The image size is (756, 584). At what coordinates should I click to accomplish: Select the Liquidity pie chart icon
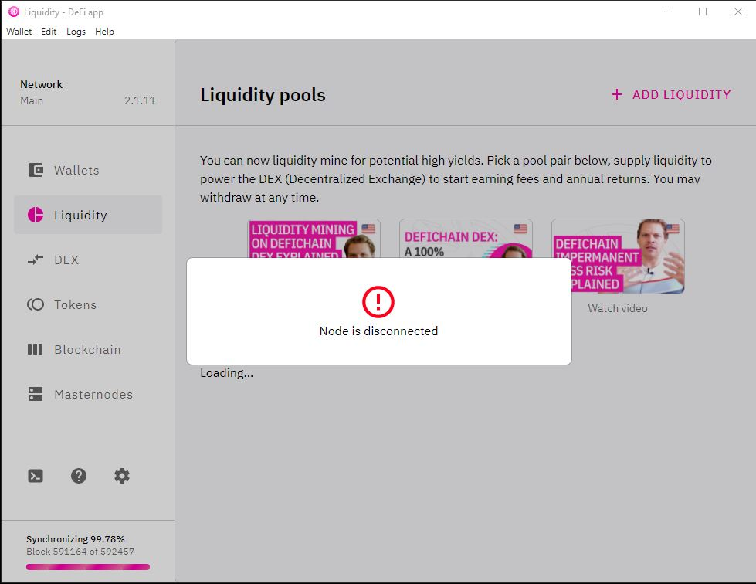[x=36, y=215]
